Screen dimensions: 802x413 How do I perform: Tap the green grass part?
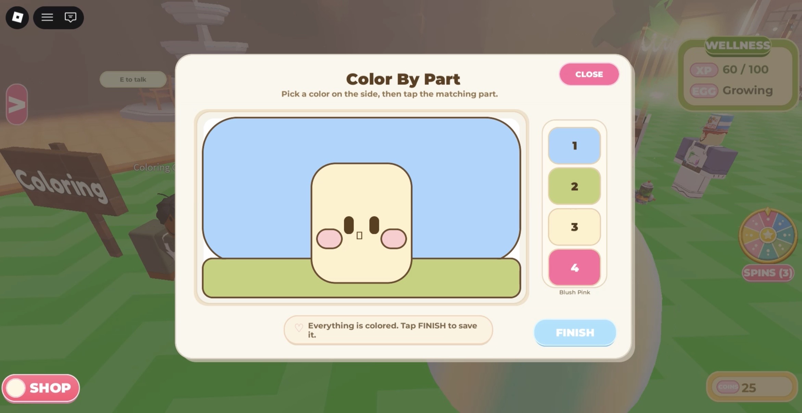[257, 278]
